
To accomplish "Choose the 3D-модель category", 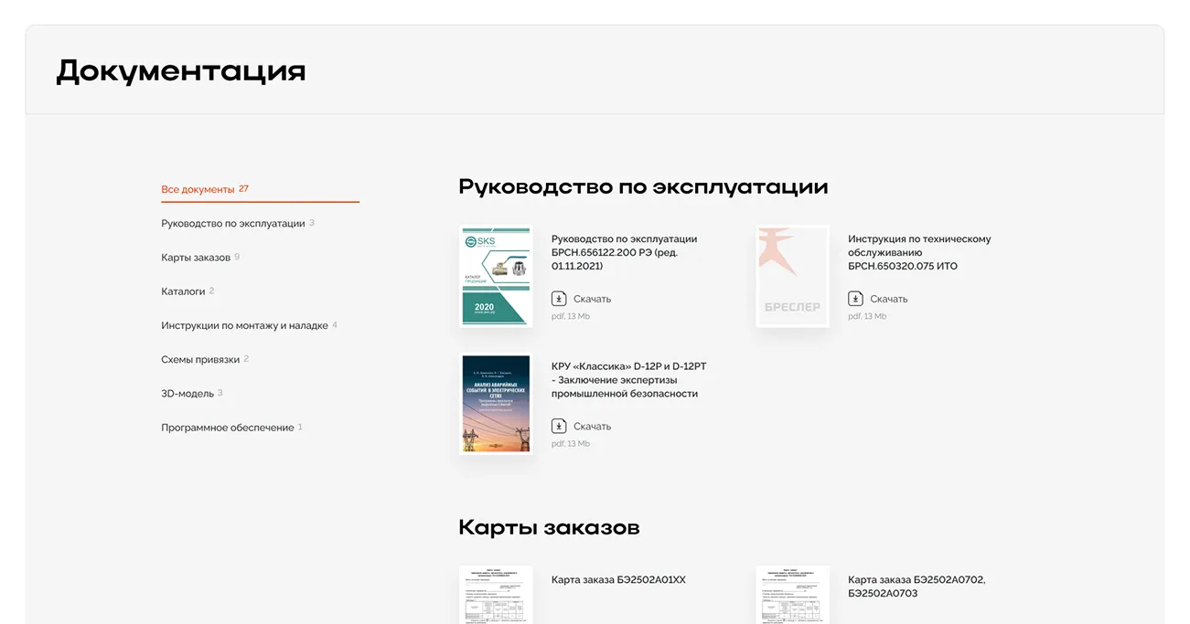I will click(188, 394).
